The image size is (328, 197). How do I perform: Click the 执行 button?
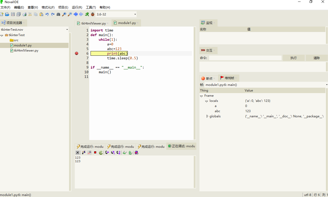pos(294,58)
